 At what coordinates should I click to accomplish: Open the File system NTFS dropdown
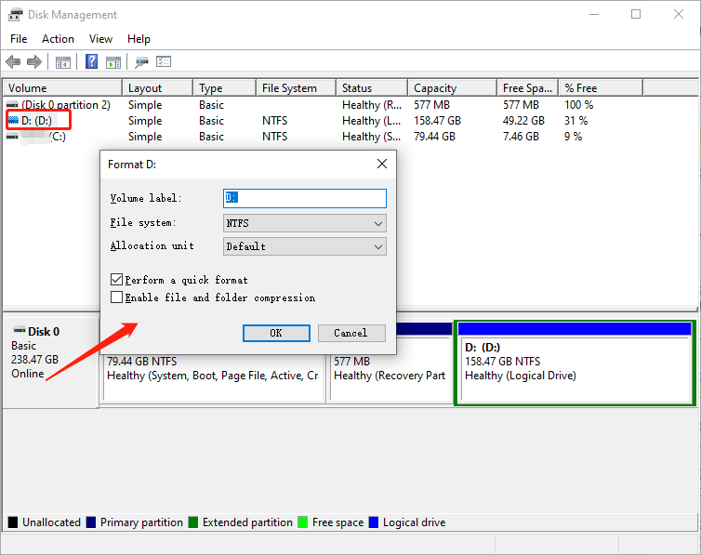pyautogui.click(x=305, y=223)
